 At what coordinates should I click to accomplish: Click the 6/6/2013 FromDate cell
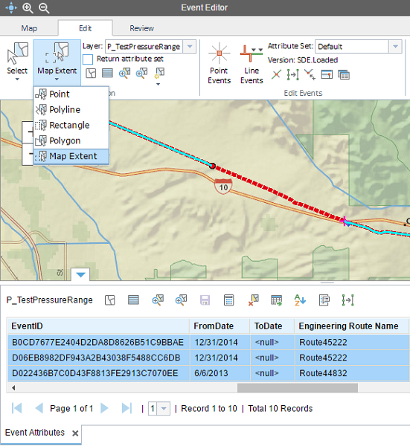coord(220,373)
